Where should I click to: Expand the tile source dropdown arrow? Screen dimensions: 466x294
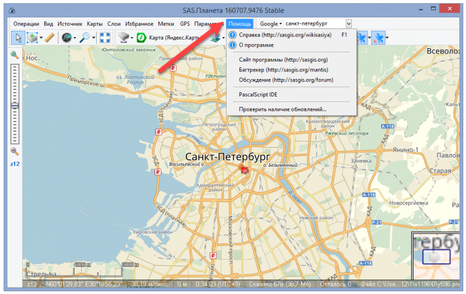tap(132, 38)
